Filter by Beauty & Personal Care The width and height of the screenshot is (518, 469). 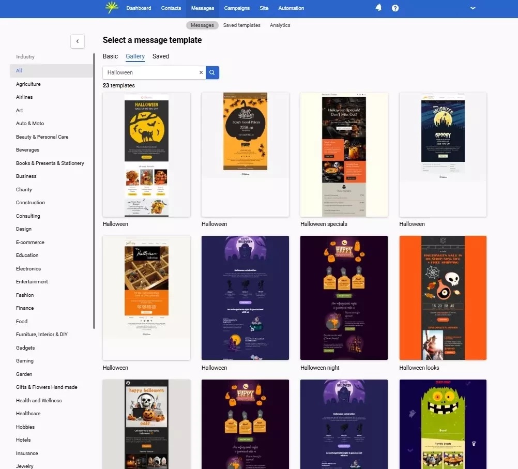point(42,137)
